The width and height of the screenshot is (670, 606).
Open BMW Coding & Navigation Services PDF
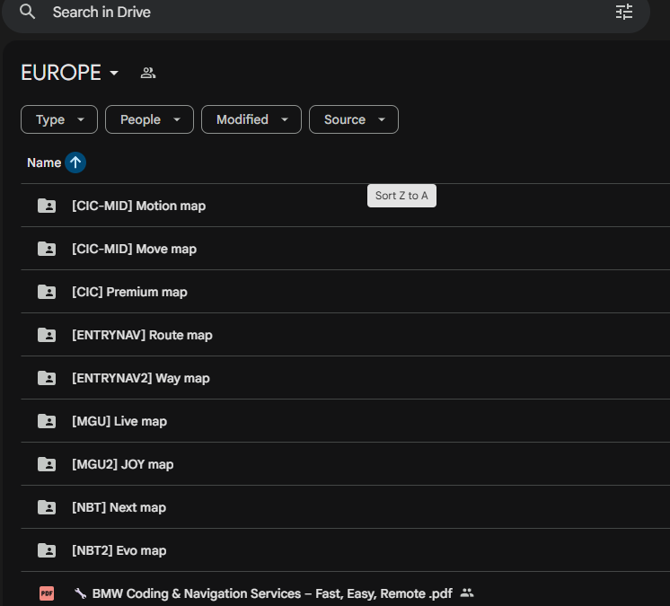pos(272,593)
